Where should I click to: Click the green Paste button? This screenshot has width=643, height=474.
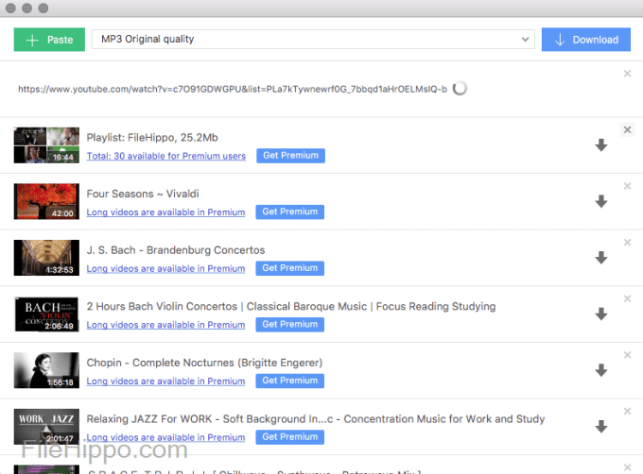tap(49, 40)
